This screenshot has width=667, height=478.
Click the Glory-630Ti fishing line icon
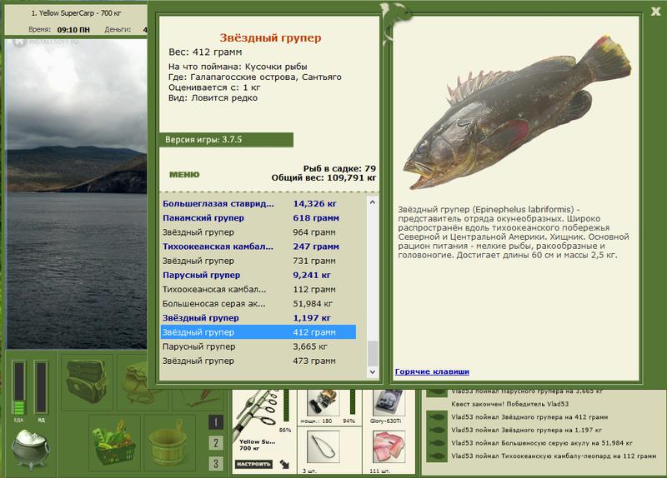[388, 402]
